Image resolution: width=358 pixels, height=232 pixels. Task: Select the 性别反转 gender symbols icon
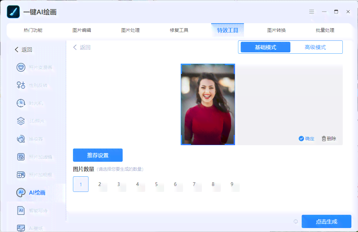21,85
